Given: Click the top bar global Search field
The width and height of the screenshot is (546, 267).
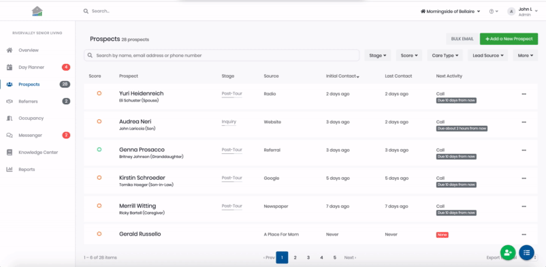Looking at the screenshot, I should pyautogui.click(x=100, y=11).
